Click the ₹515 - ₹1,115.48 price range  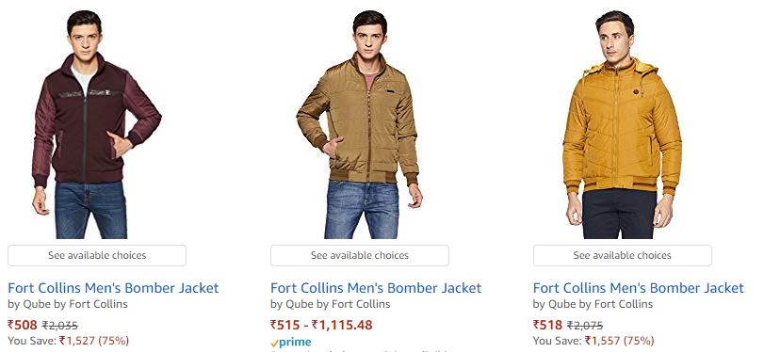point(321,325)
